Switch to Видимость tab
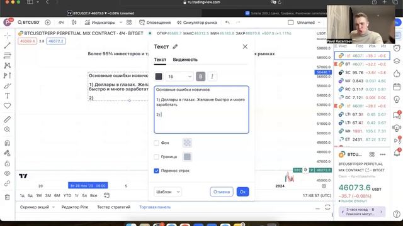Screen dimensions: 403x226 point(185,60)
